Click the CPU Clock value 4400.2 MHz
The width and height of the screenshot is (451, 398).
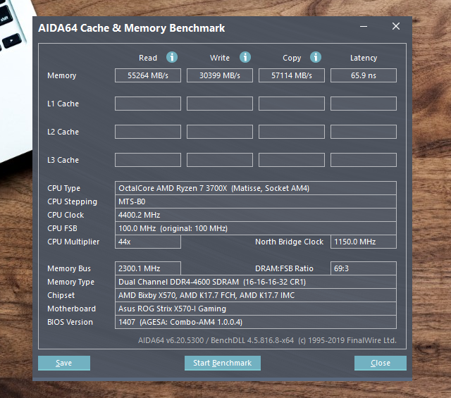[256, 215]
